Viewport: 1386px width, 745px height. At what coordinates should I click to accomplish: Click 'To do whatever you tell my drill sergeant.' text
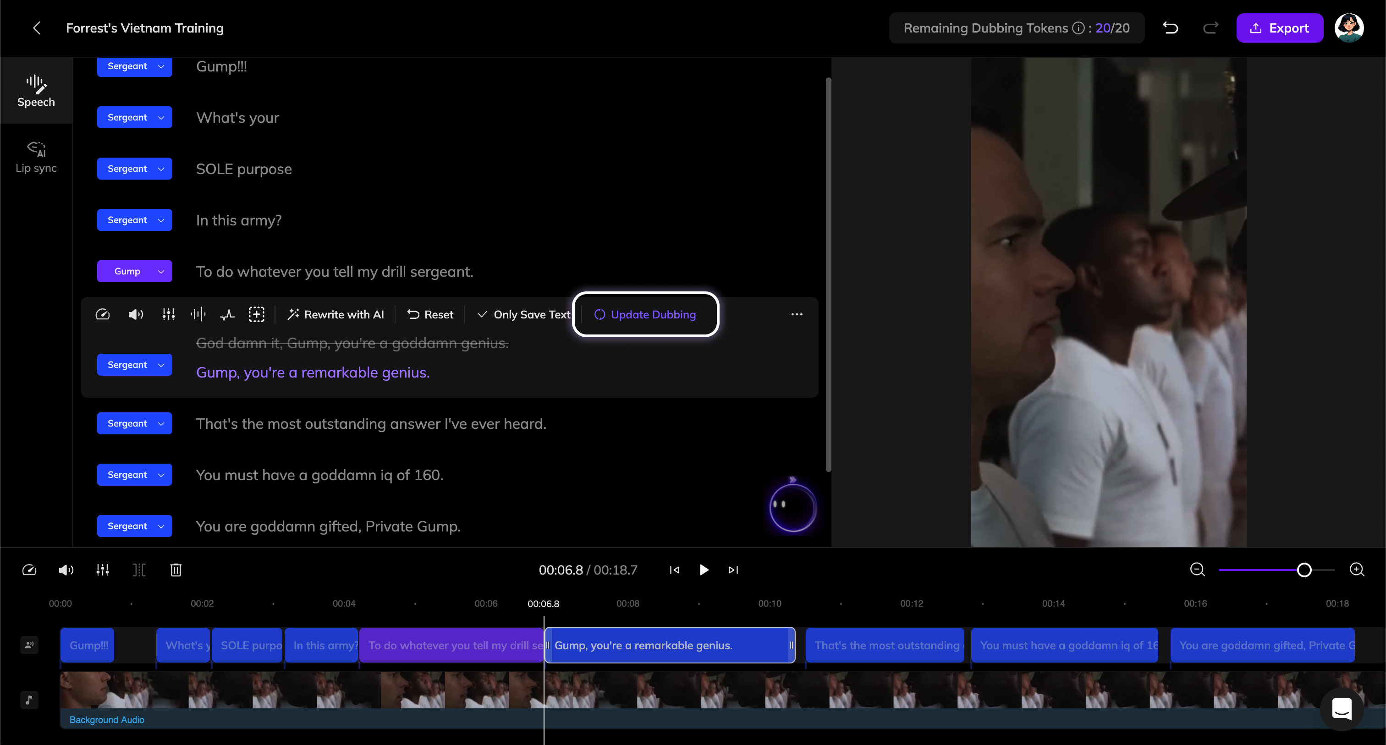(334, 272)
